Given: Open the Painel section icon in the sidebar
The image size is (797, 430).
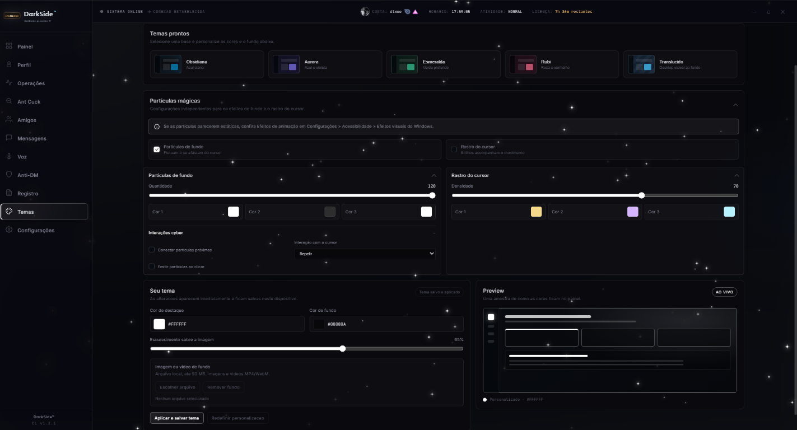Looking at the screenshot, I should [x=9, y=46].
